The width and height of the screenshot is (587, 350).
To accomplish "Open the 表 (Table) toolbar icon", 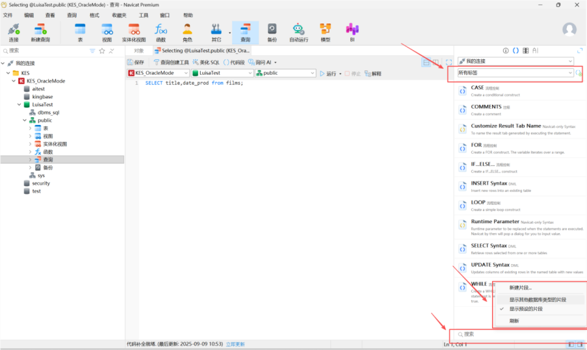I will pos(80,33).
